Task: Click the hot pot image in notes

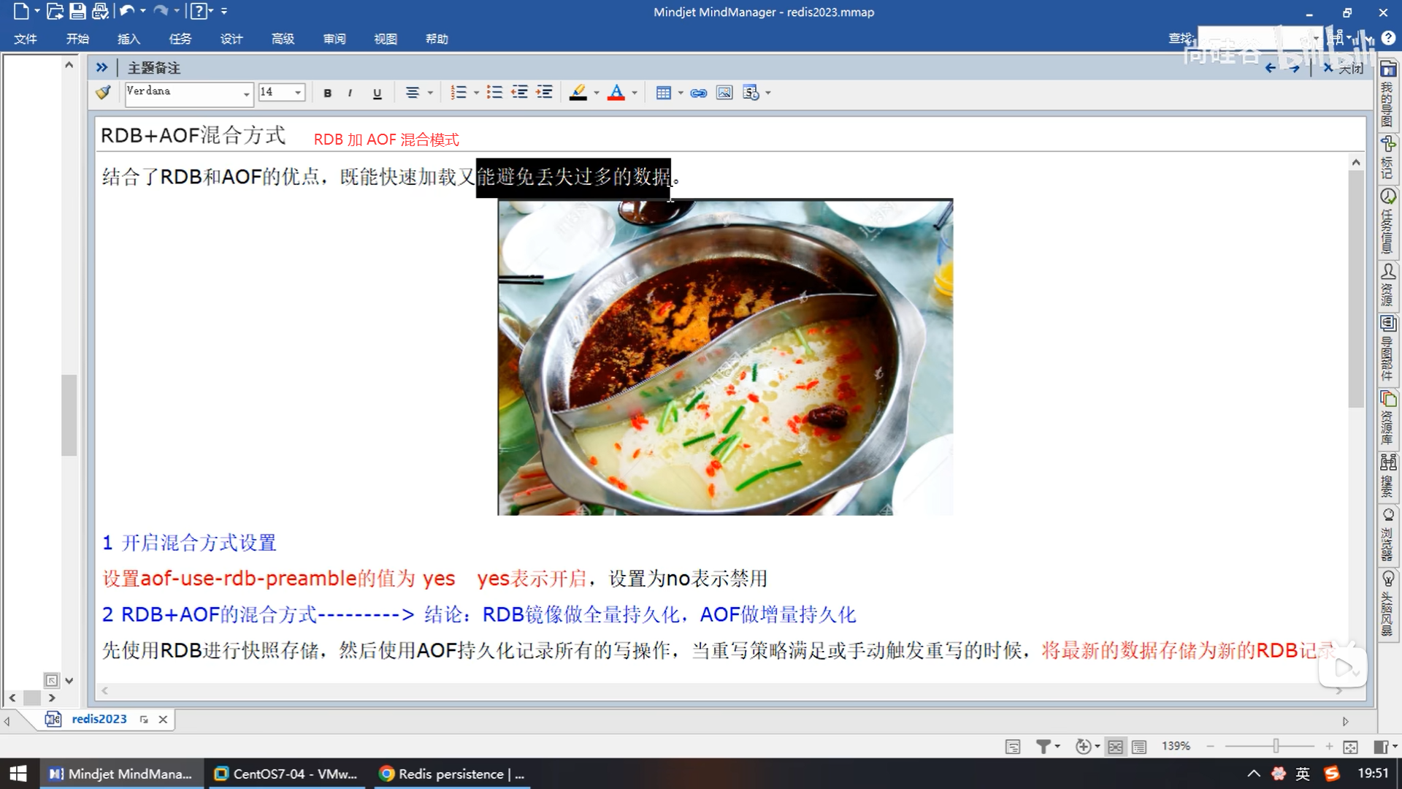Action: click(725, 357)
